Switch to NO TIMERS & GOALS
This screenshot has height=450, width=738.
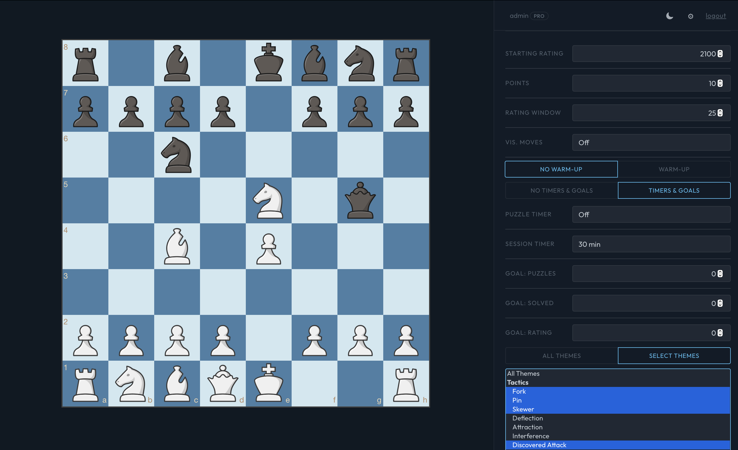(x=561, y=190)
